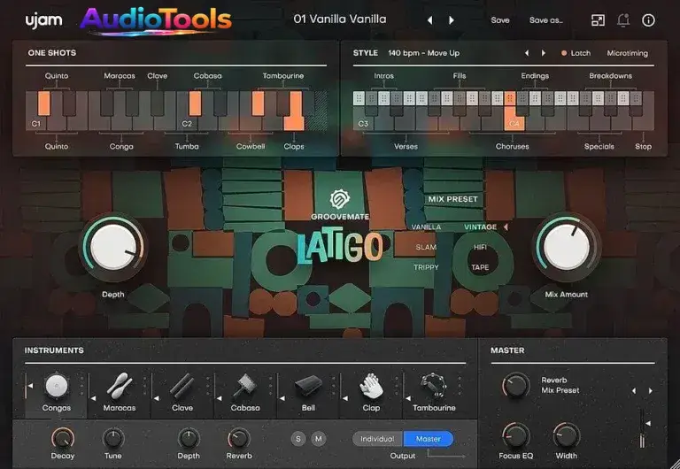The height and width of the screenshot is (469, 680).
Task: Toggle the Latch option
Action: point(576,53)
